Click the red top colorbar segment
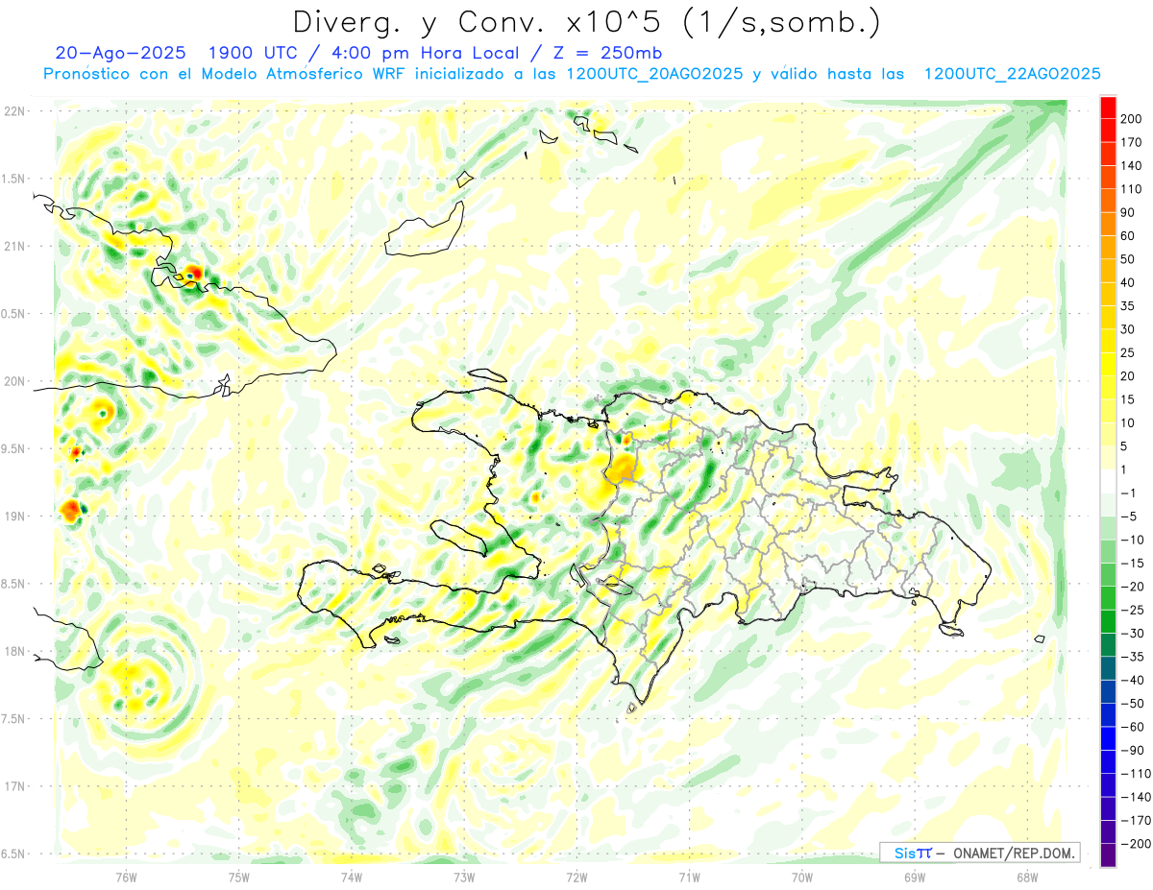Viewport: 1153px width, 890px height. pos(1109,108)
